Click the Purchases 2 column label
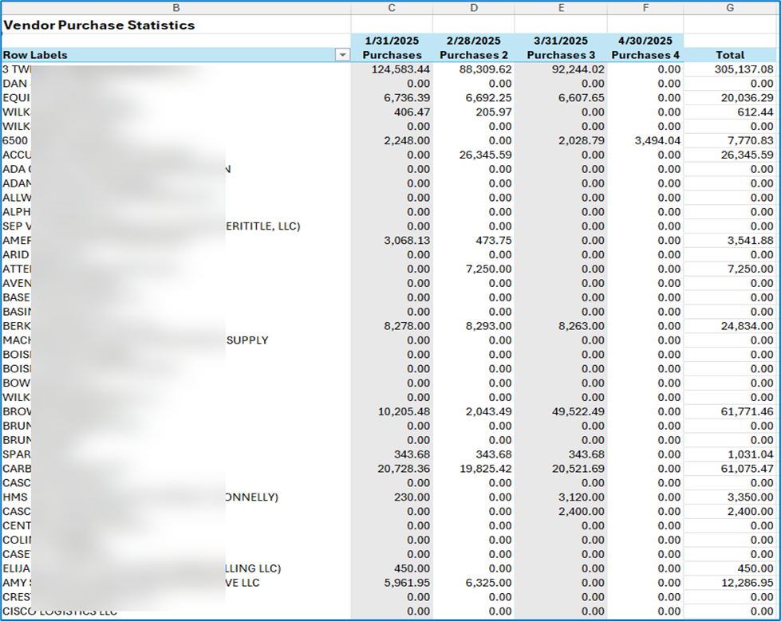 pos(475,55)
